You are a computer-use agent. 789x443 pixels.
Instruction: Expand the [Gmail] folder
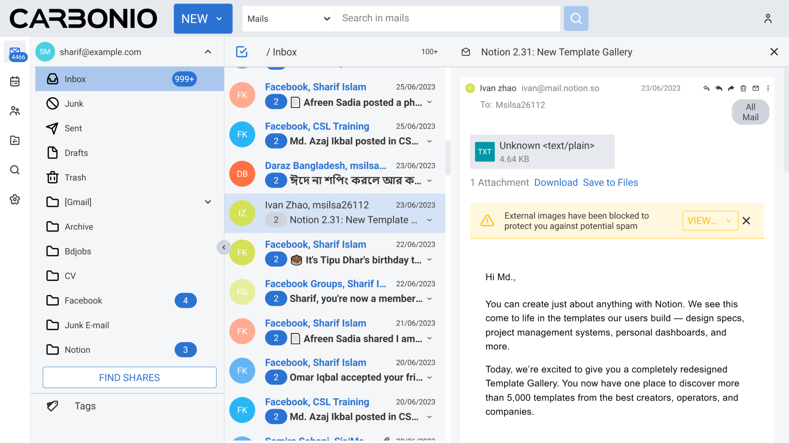tap(208, 202)
